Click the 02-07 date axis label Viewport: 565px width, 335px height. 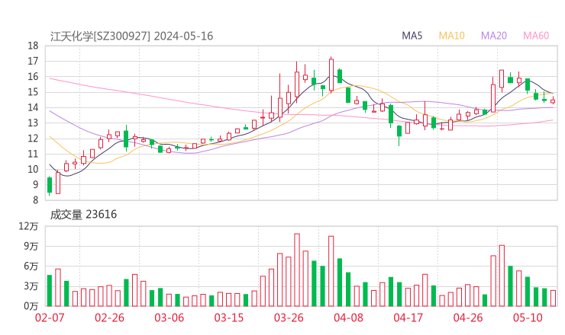pyautogui.click(x=50, y=317)
